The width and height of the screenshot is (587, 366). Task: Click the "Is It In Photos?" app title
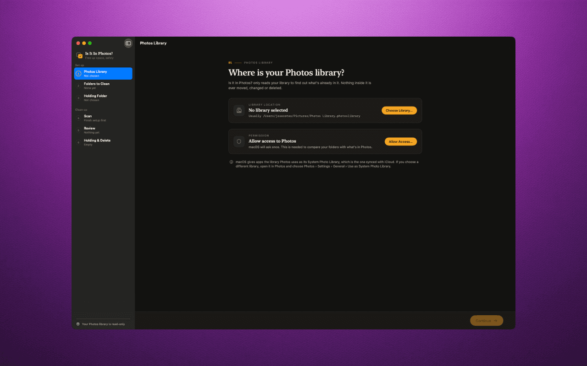(x=99, y=54)
